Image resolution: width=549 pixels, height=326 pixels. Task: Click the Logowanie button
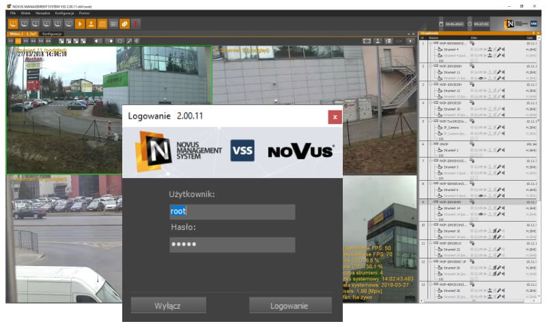[x=290, y=306]
